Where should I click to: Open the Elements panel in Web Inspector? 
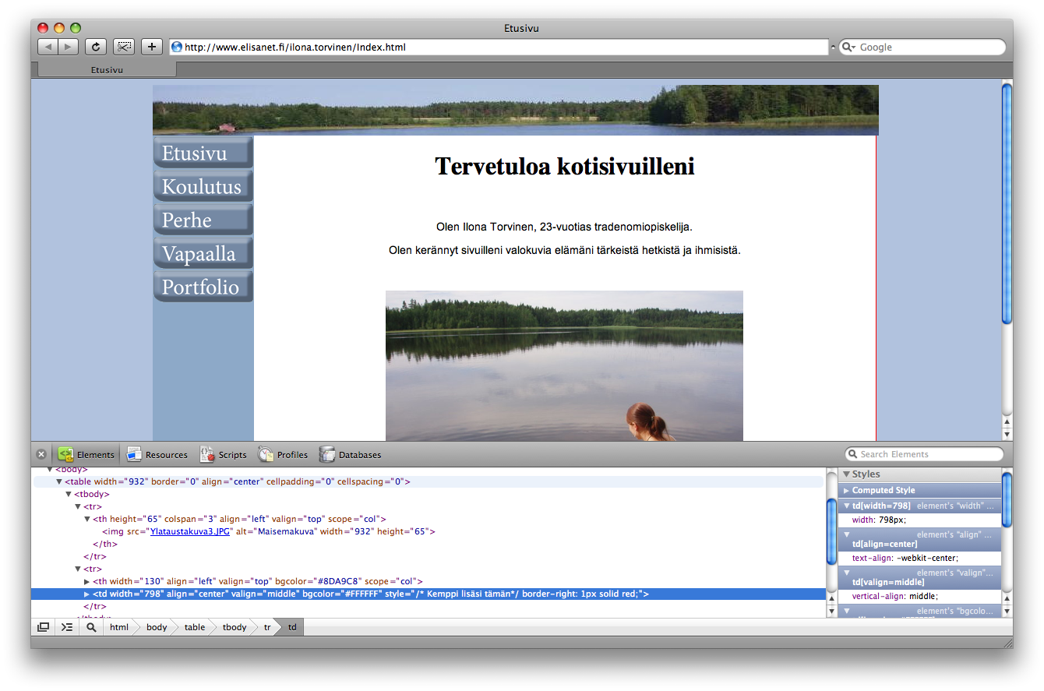[86, 455]
